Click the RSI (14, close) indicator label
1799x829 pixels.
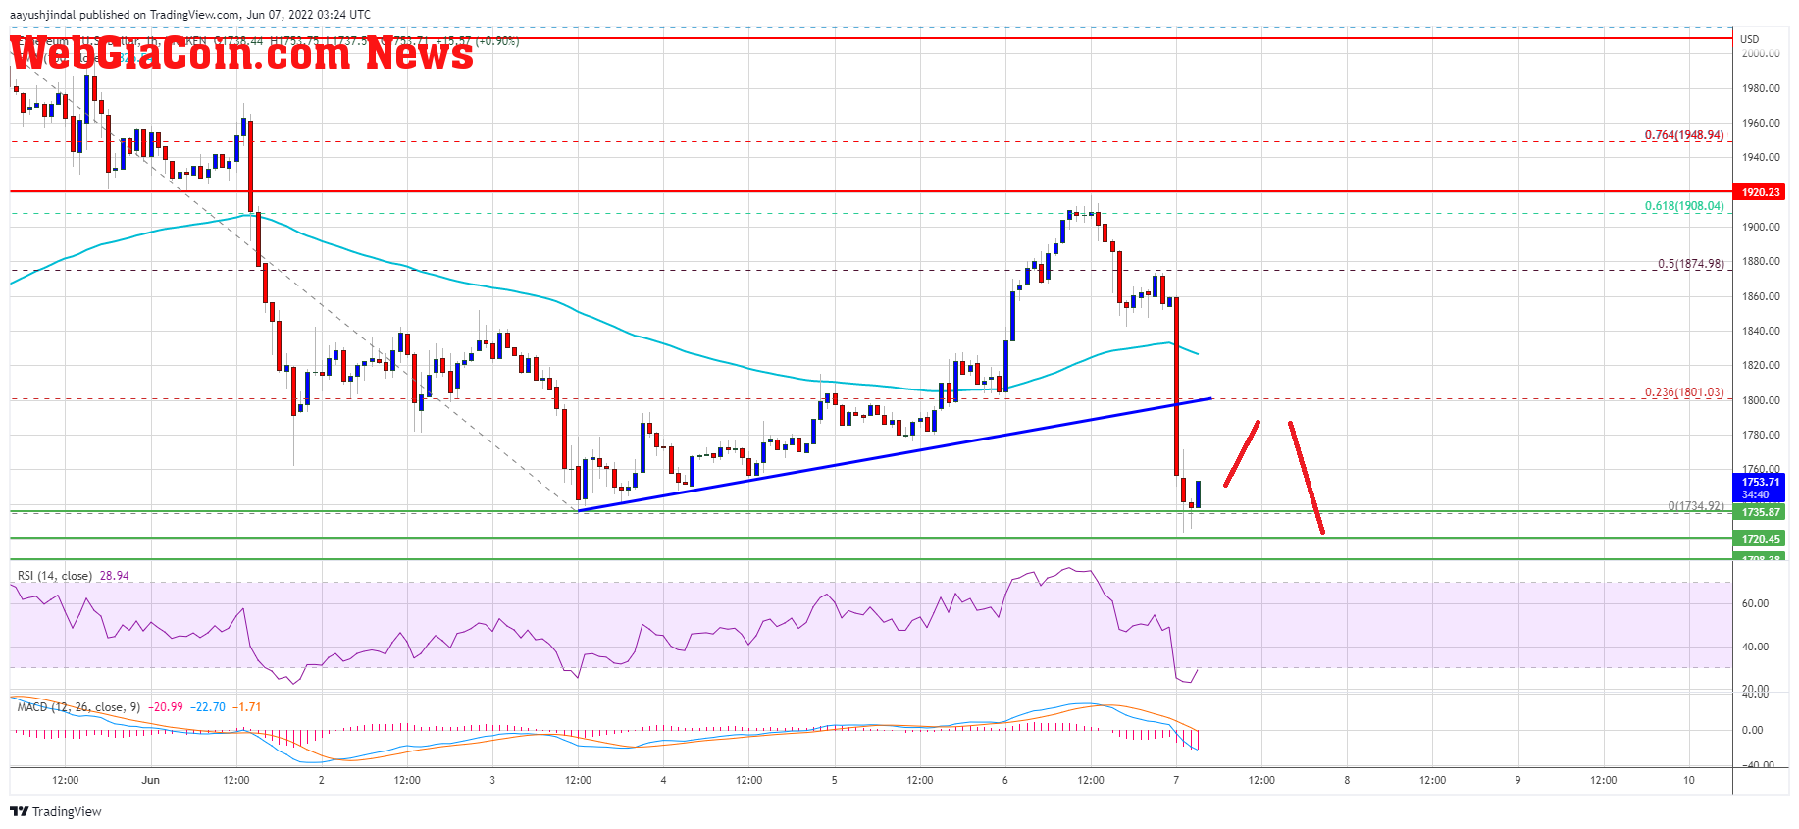tap(55, 576)
